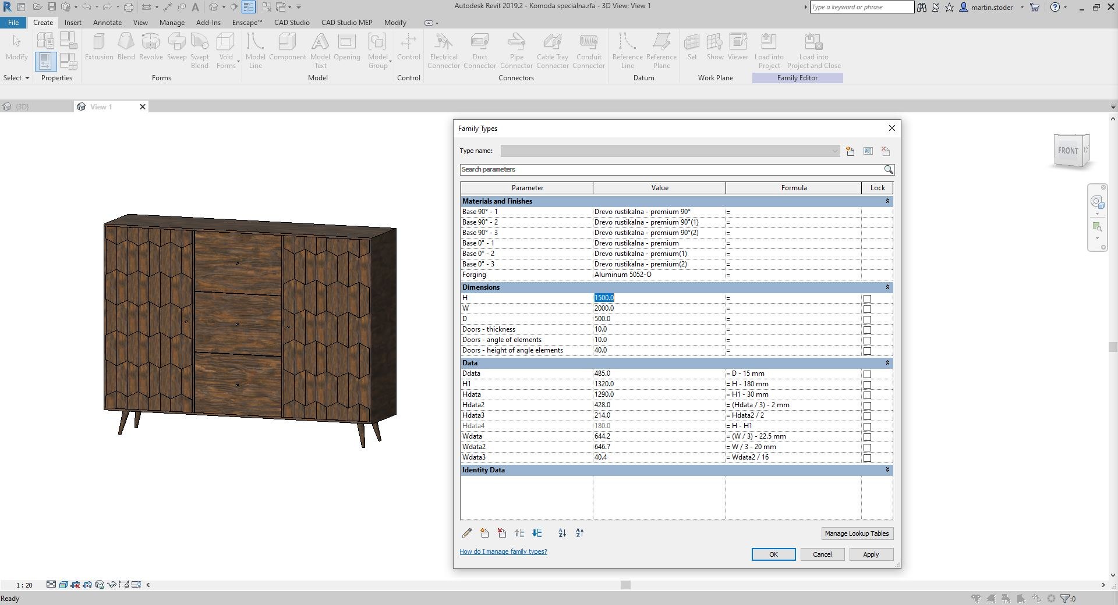Viewport: 1118px width, 605px height.
Task: Toggle lock for Wdata3 parameter
Action: (x=867, y=458)
